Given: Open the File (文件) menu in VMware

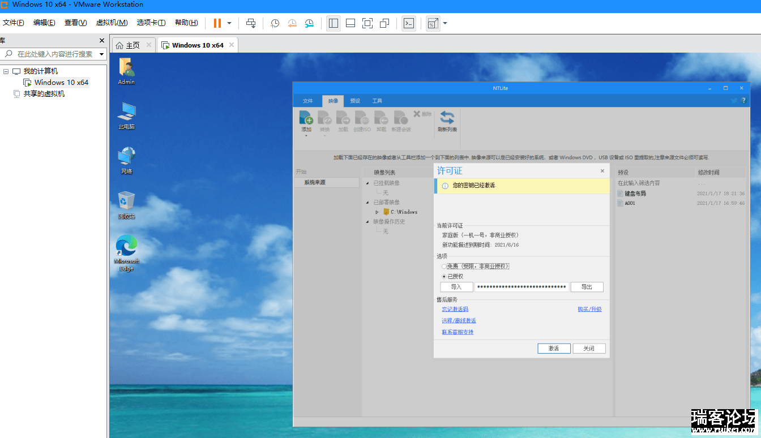Looking at the screenshot, I should (x=14, y=23).
